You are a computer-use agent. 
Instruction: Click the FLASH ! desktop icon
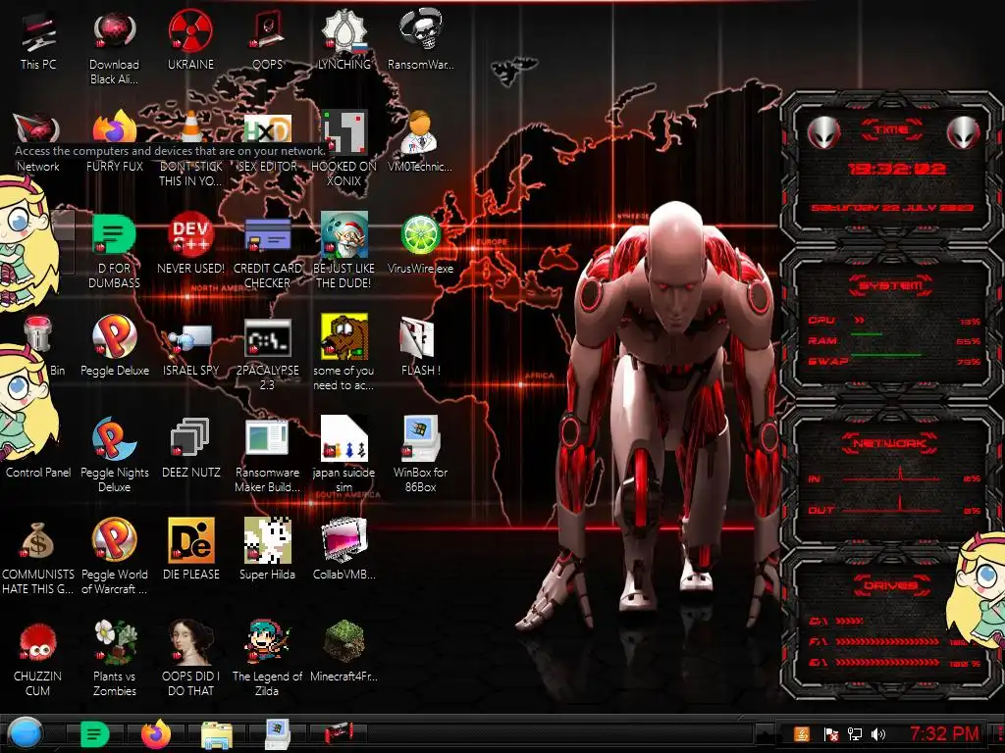(420, 346)
